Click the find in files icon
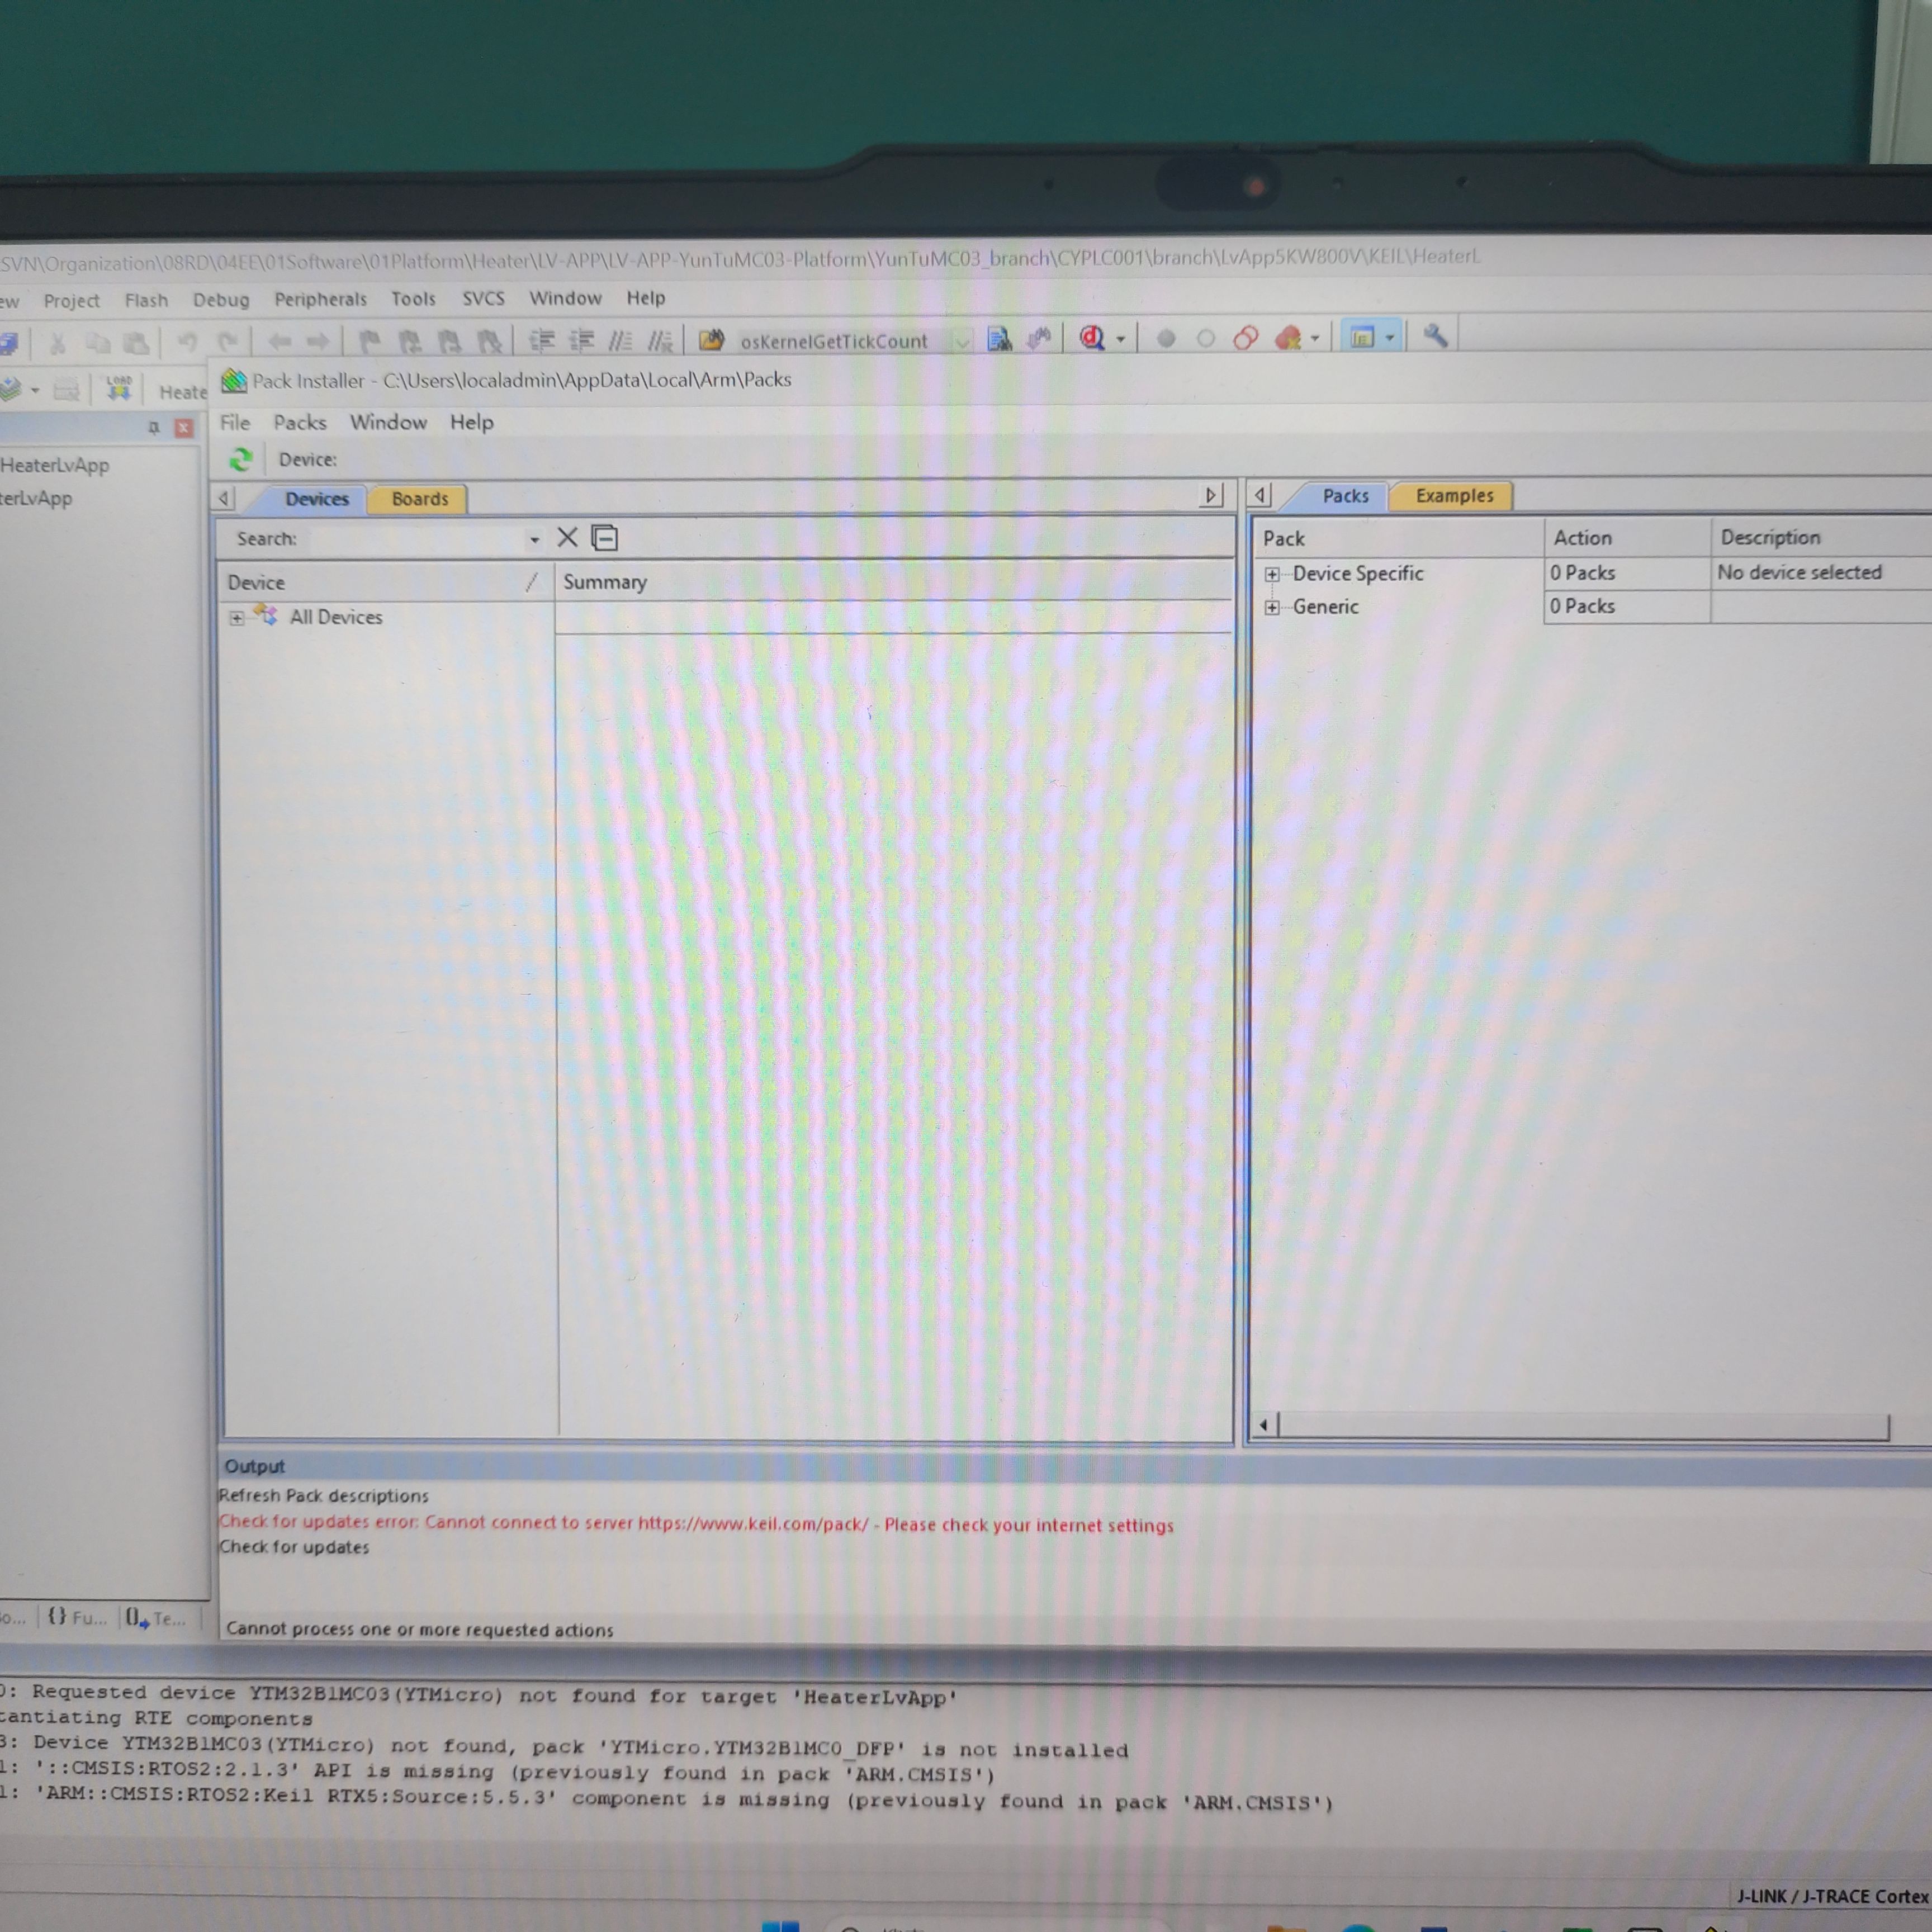Viewport: 1932px width, 1932px height. (999, 340)
